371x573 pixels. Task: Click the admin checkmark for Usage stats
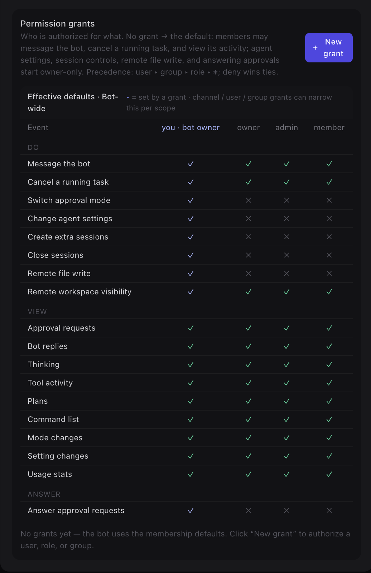286,474
